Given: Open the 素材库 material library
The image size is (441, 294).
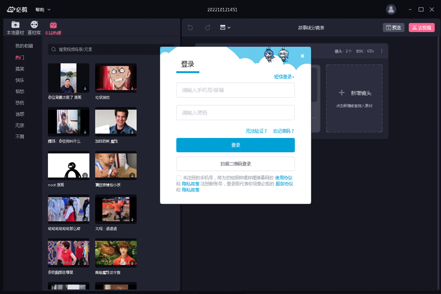Looking at the screenshot, I should tap(34, 28).
